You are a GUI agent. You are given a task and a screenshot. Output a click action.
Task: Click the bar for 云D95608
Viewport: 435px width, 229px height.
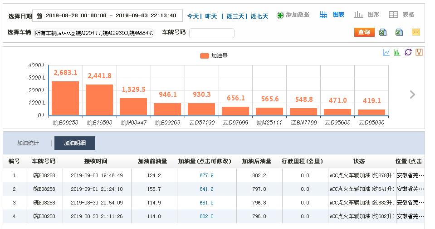[x=337, y=112]
